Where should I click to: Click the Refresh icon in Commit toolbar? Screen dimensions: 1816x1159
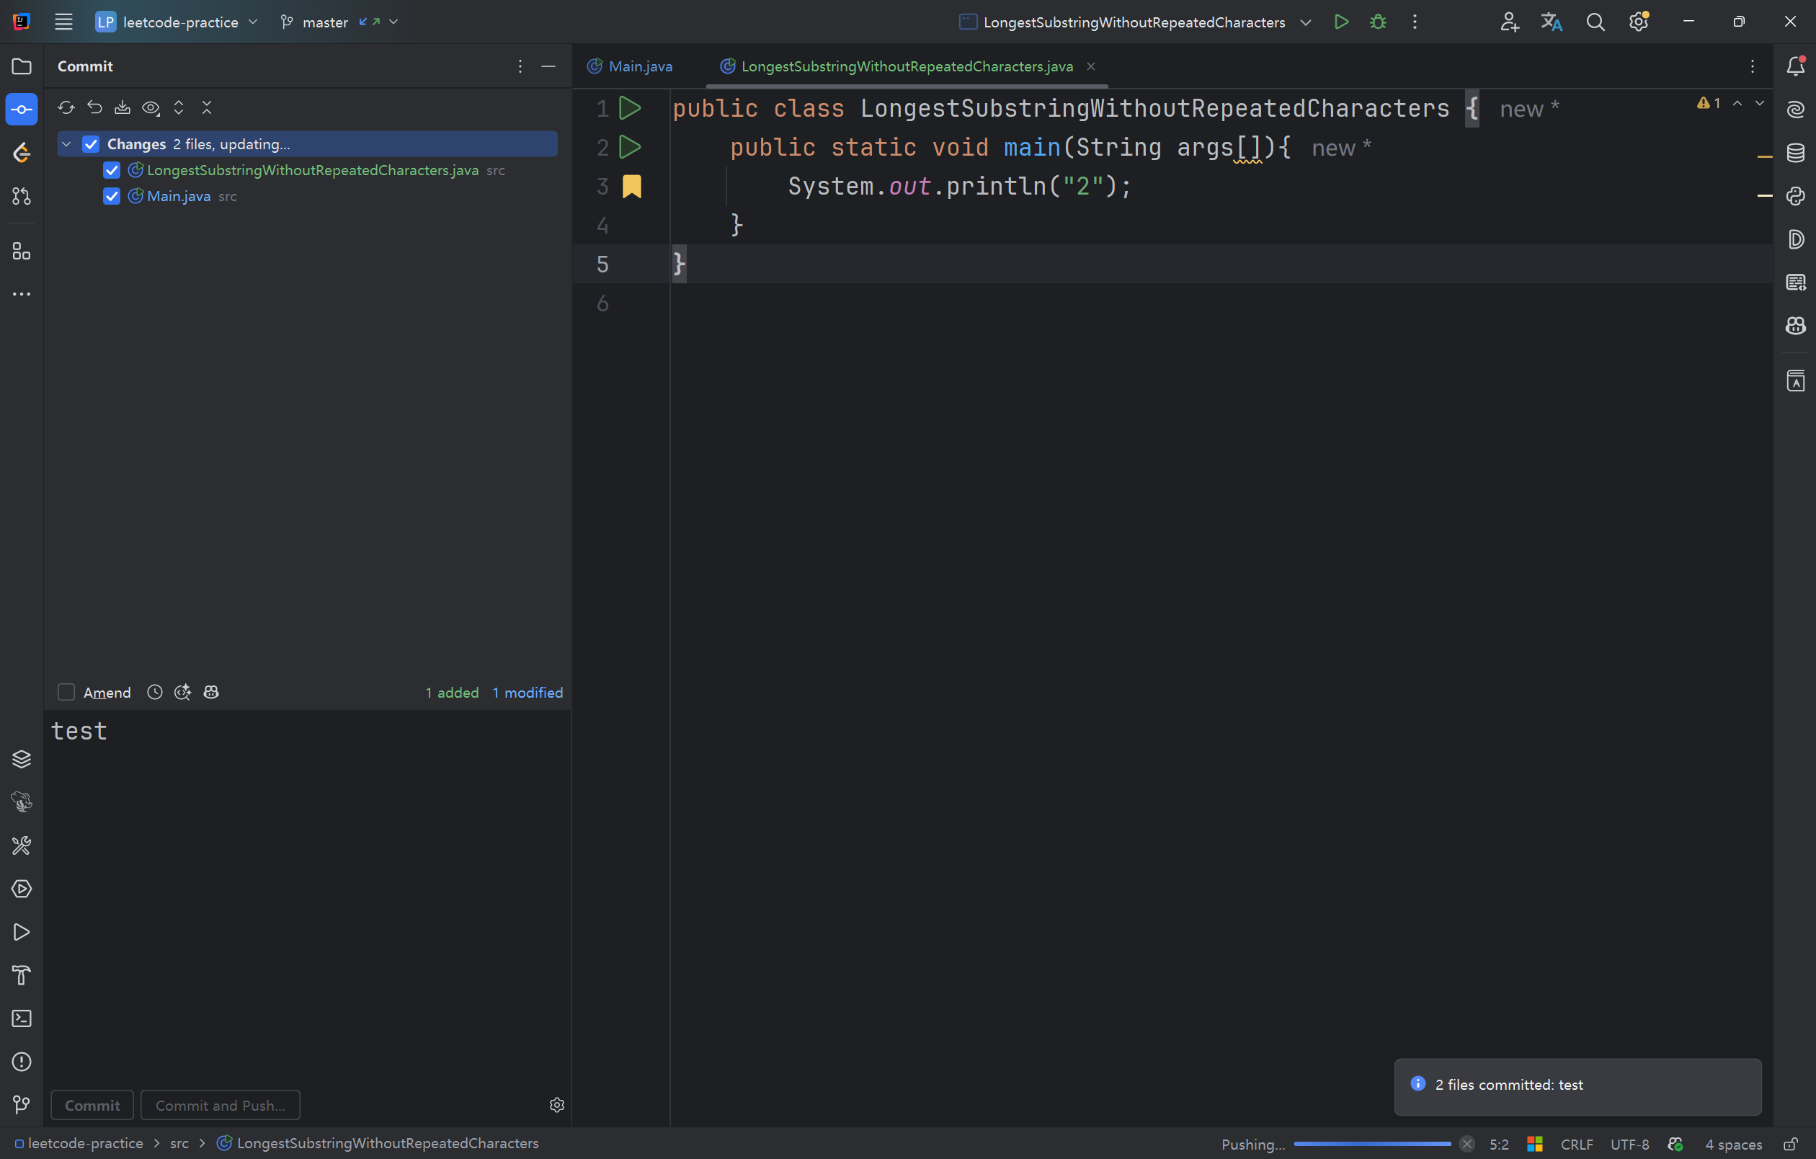coord(66,108)
